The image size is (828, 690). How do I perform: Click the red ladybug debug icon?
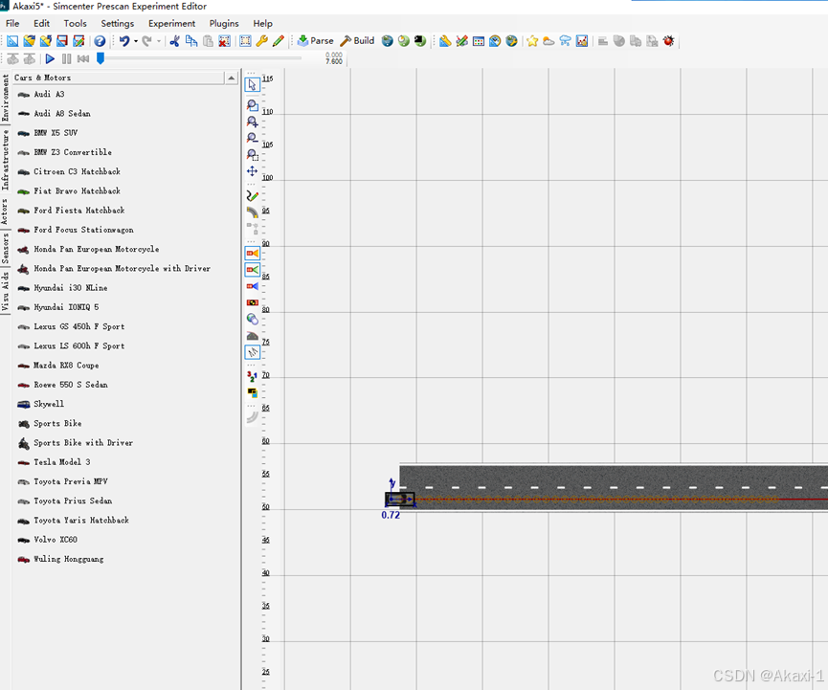coord(668,40)
